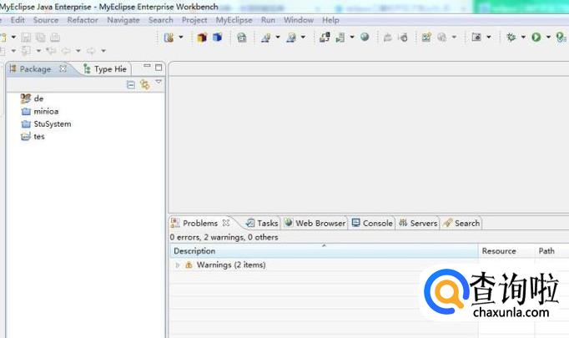This screenshot has width=569, height=338.
Task: Click the first icon after the matching dropdown pair
Action: coord(325,38)
